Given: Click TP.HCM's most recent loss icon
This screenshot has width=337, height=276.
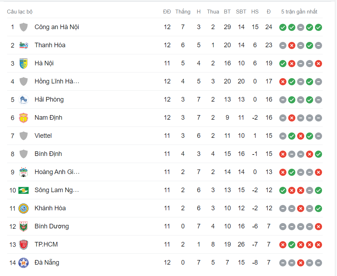Looking at the screenshot, I should pos(318,244).
